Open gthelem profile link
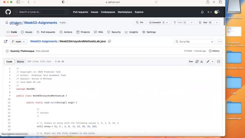 pyautogui.click(x=15, y=23)
